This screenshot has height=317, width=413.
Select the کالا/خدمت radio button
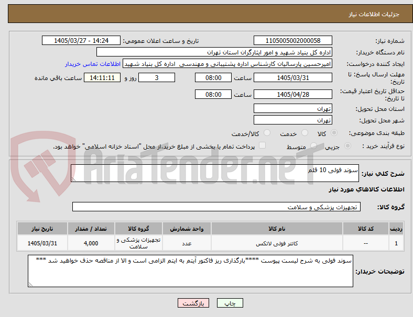tap(267, 133)
